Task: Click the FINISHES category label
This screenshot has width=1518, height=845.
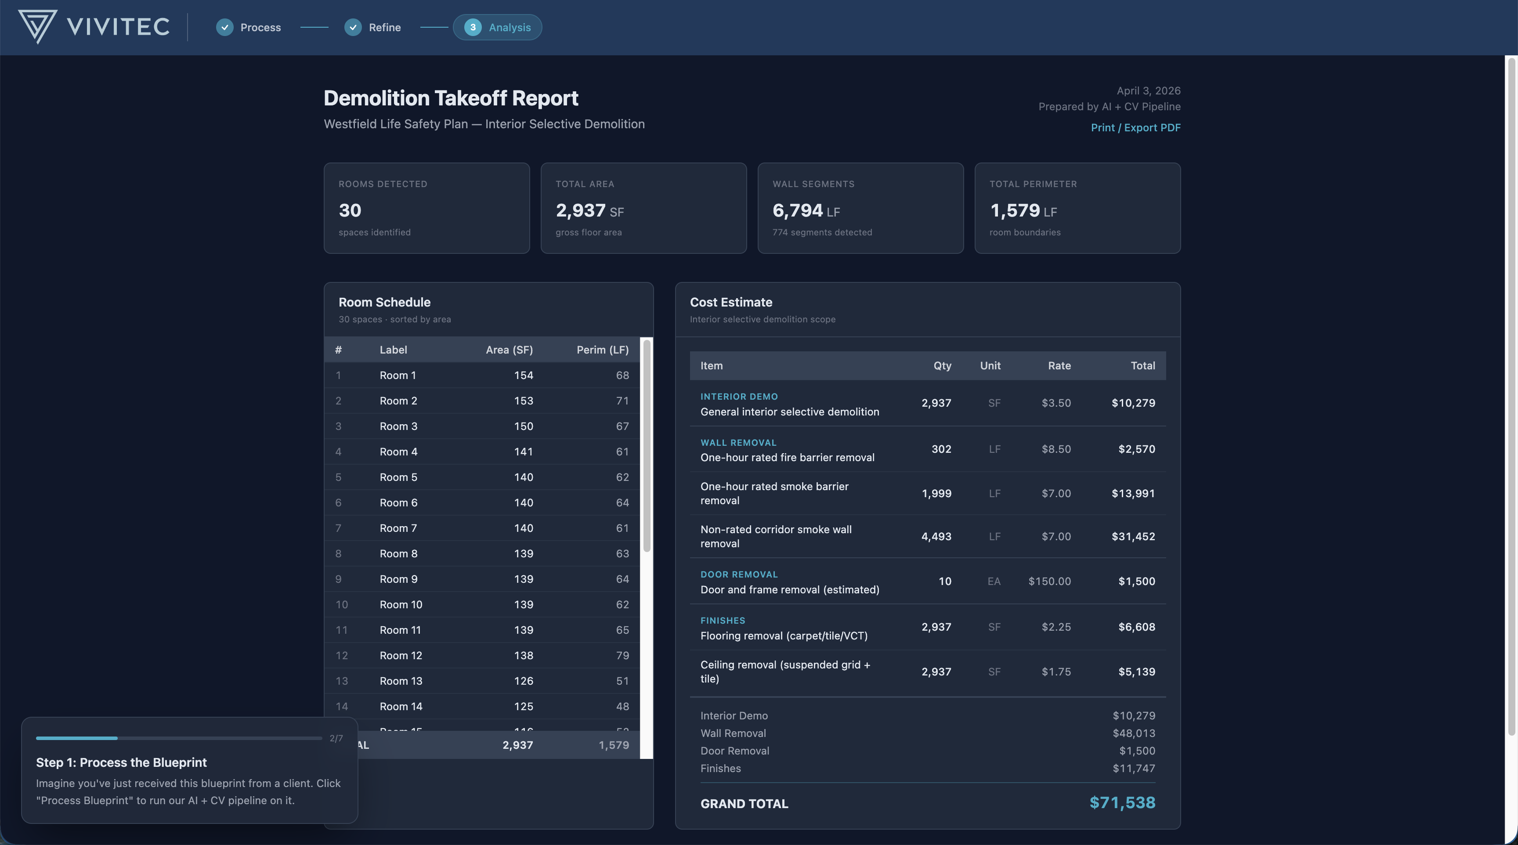Action: (x=723, y=621)
